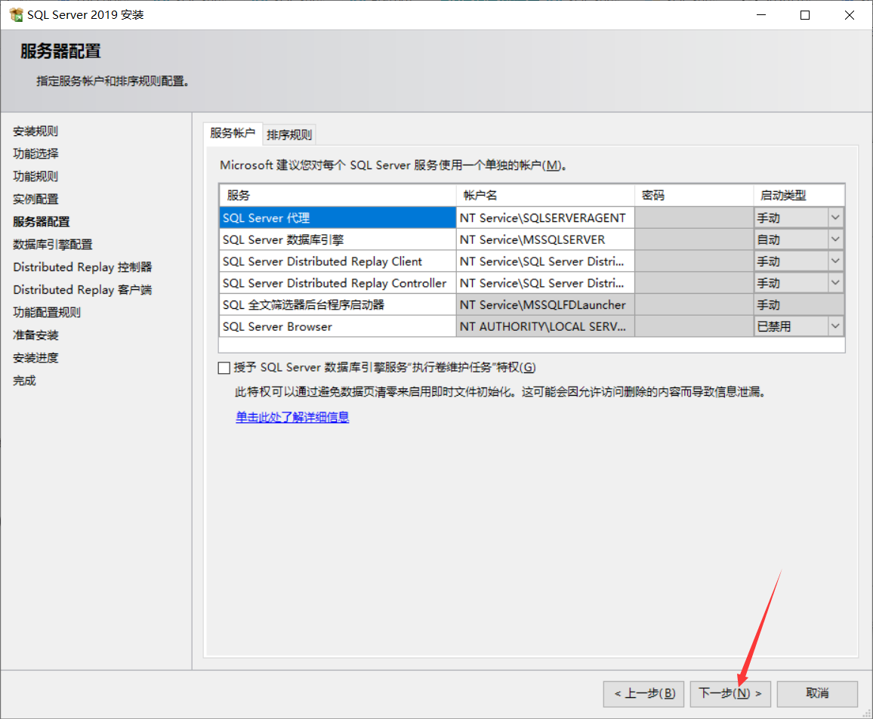
Task: Open startup type dropdown for SQL Server Browser
Action: tap(835, 326)
